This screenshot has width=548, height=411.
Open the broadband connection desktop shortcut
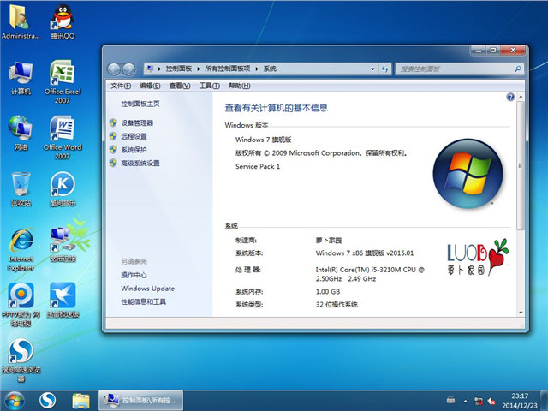[x=63, y=245]
